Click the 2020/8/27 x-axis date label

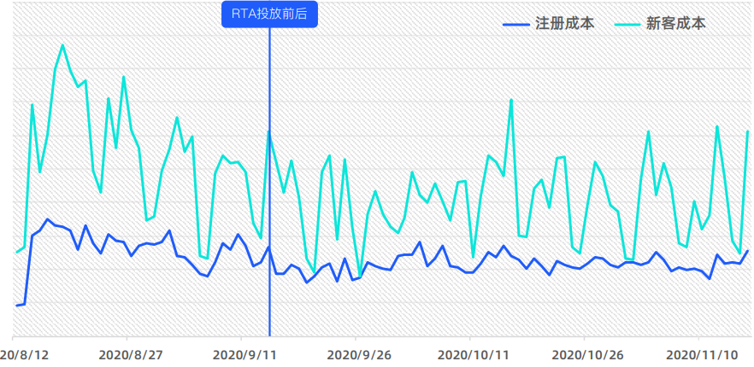(x=131, y=355)
